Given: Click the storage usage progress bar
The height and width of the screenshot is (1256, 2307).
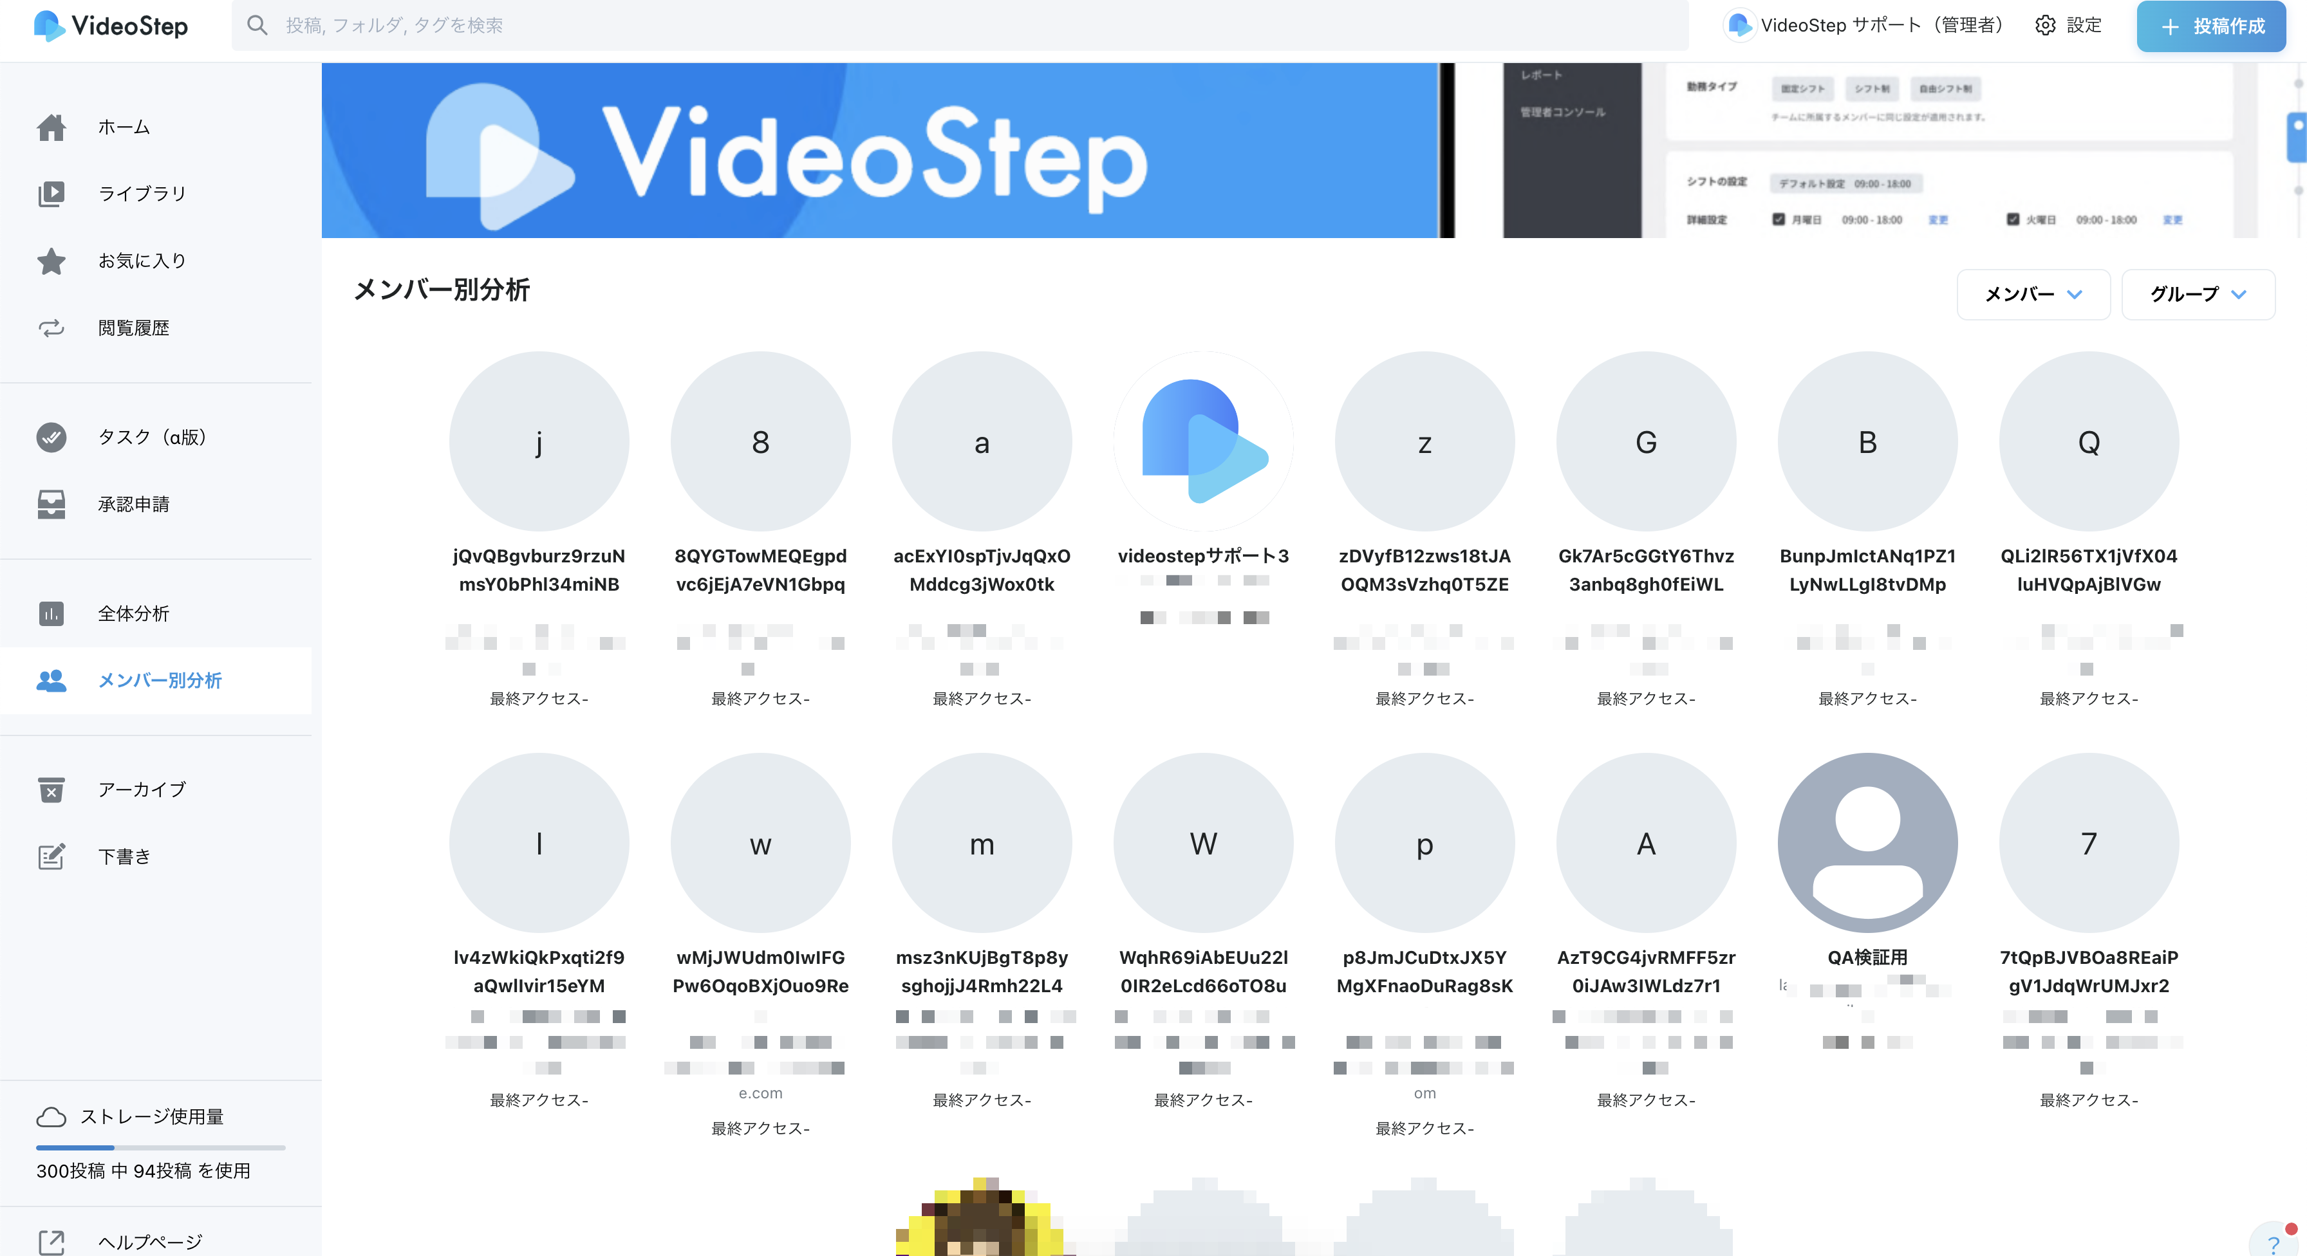Looking at the screenshot, I should pos(160,1147).
